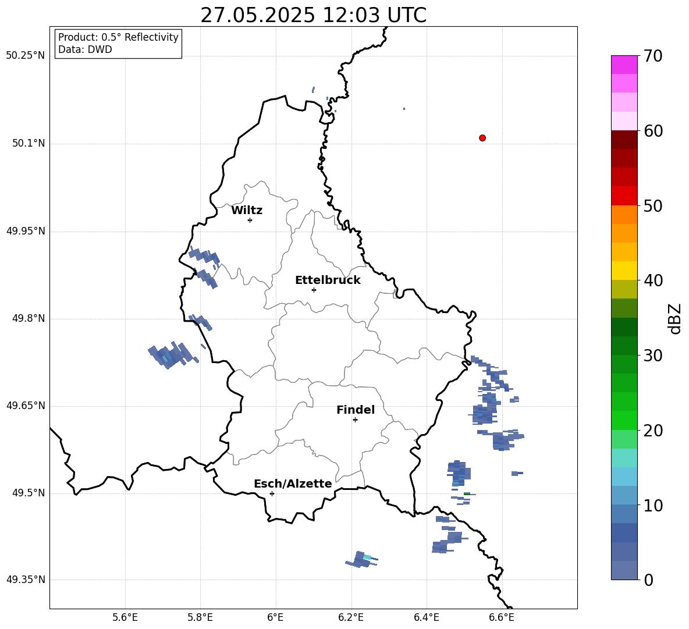Click the Wiltz station cross marker
689x629 pixels.
click(x=250, y=220)
